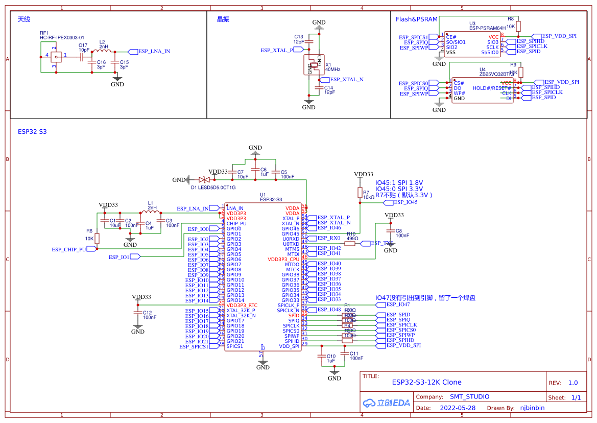Click the '晶振' section title
Image resolution: width=597 pixels, height=423 pixels.
[x=223, y=19]
